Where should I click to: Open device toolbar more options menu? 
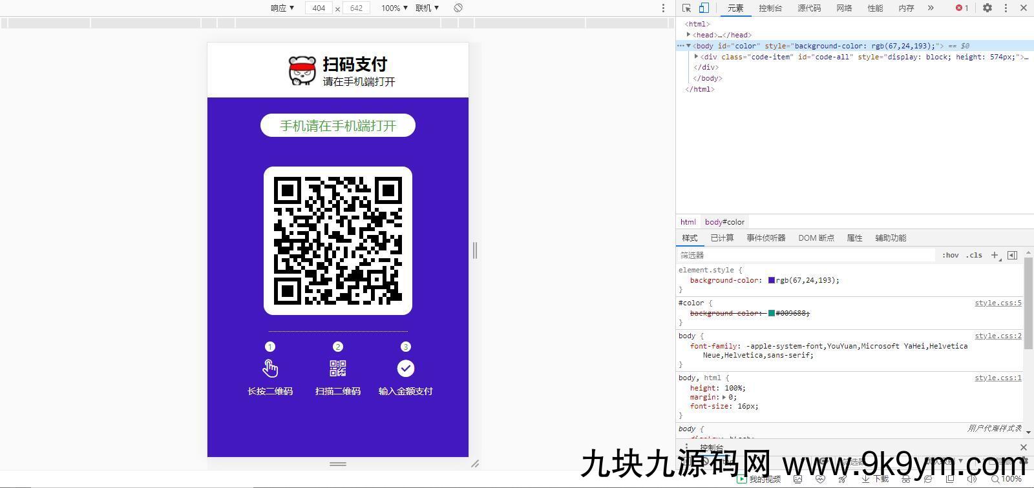point(662,8)
